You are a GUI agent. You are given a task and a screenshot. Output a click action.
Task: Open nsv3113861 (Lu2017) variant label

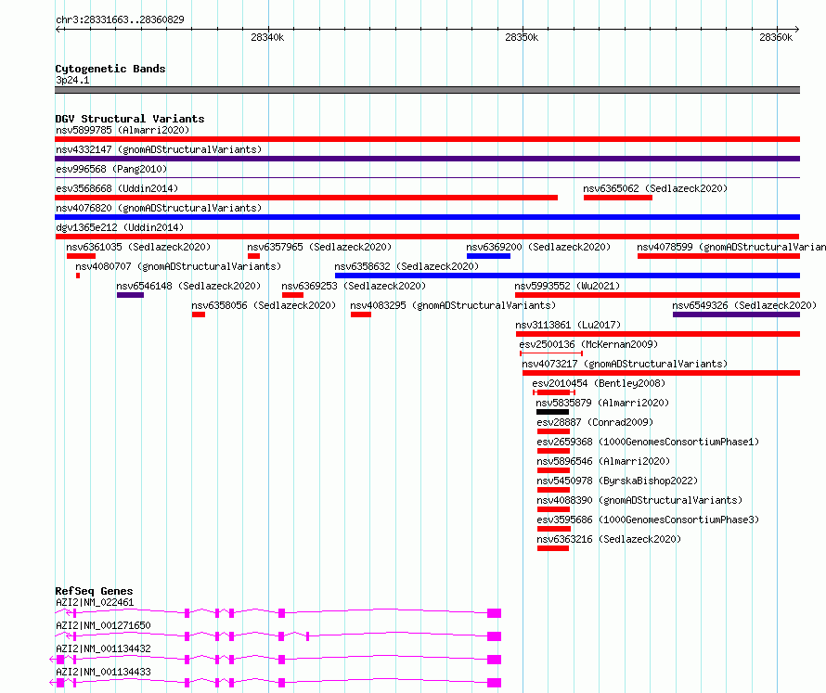click(x=568, y=325)
